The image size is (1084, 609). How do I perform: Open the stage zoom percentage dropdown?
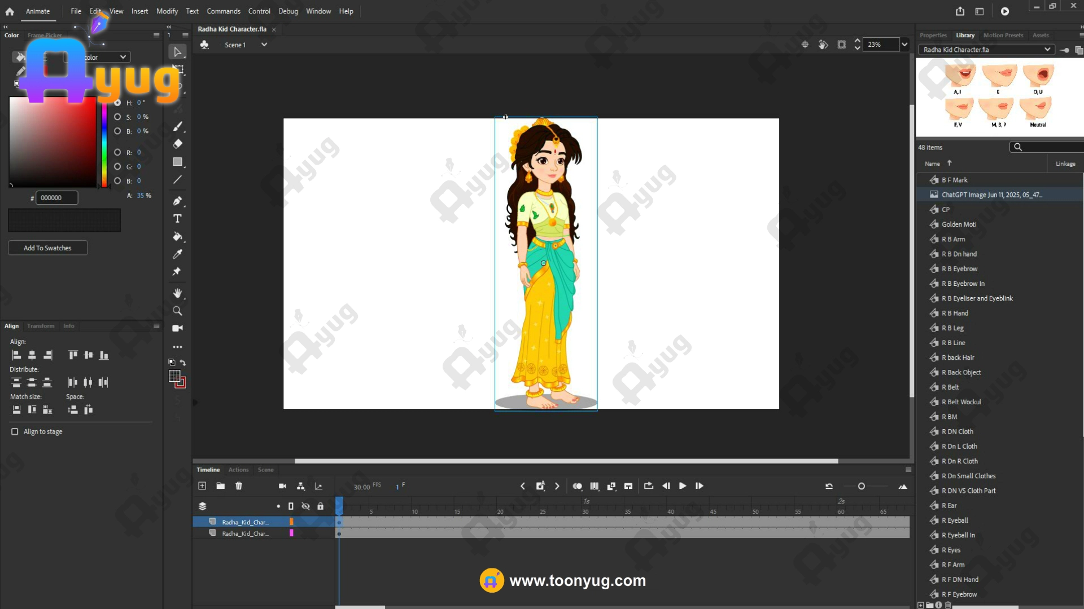tap(904, 45)
